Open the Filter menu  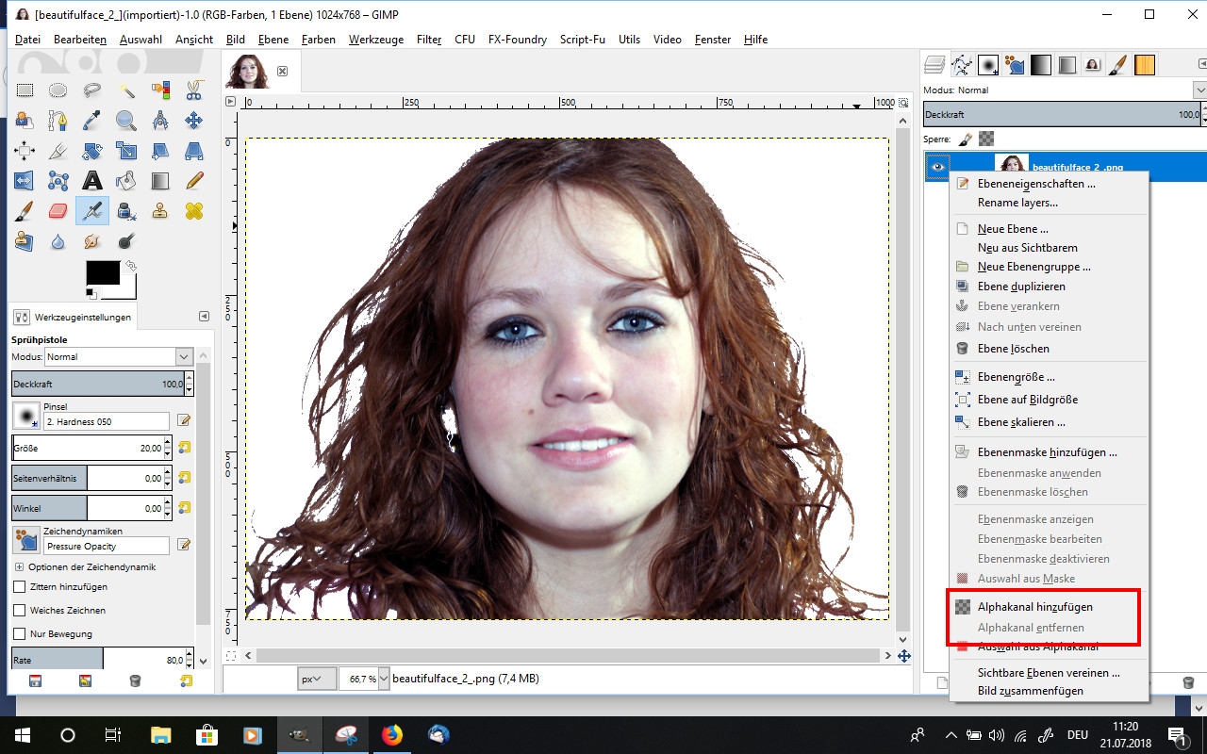(x=429, y=40)
